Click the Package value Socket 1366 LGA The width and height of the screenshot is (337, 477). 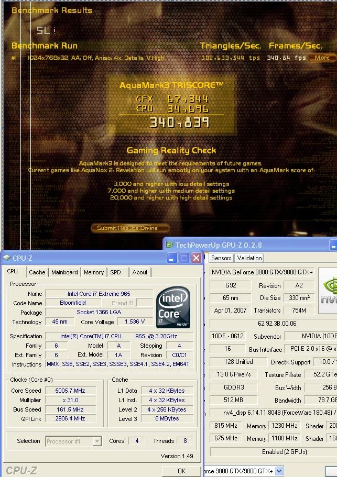(99, 313)
